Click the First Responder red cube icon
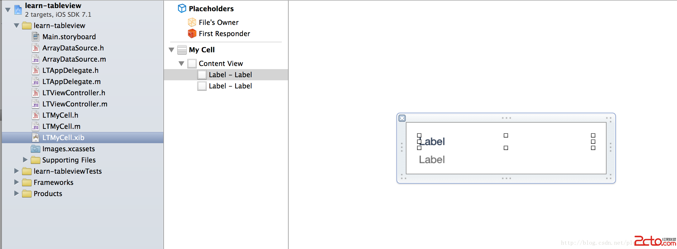Image resolution: width=677 pixels, height=249 pixels. (x=192, y=34)
